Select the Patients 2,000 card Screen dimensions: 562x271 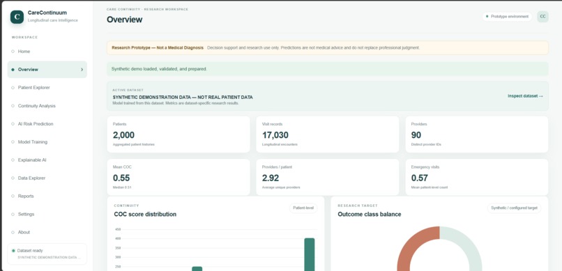pos(179,134)
